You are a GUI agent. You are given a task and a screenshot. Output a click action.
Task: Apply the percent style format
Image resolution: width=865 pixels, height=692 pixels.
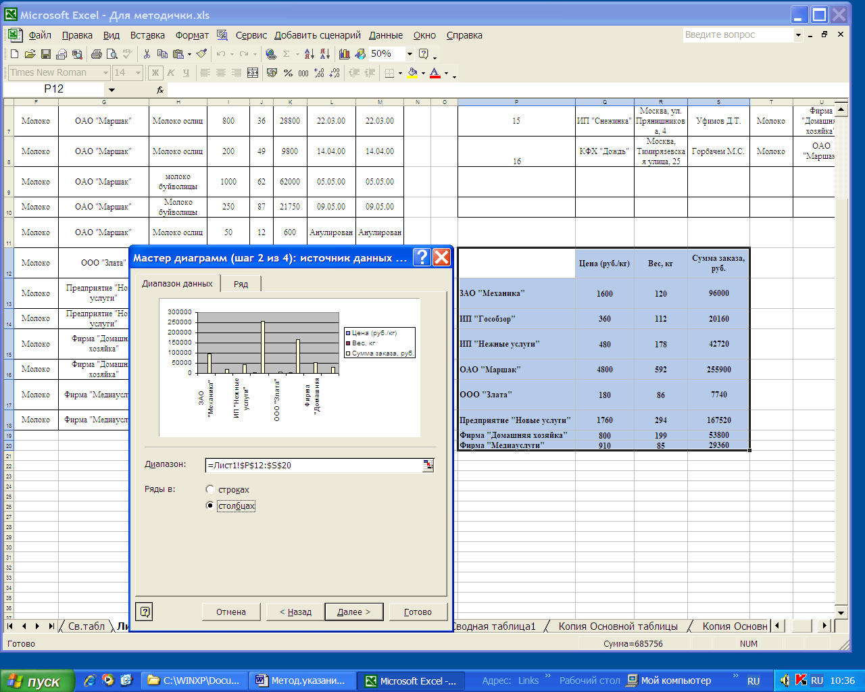click(288, 73)
